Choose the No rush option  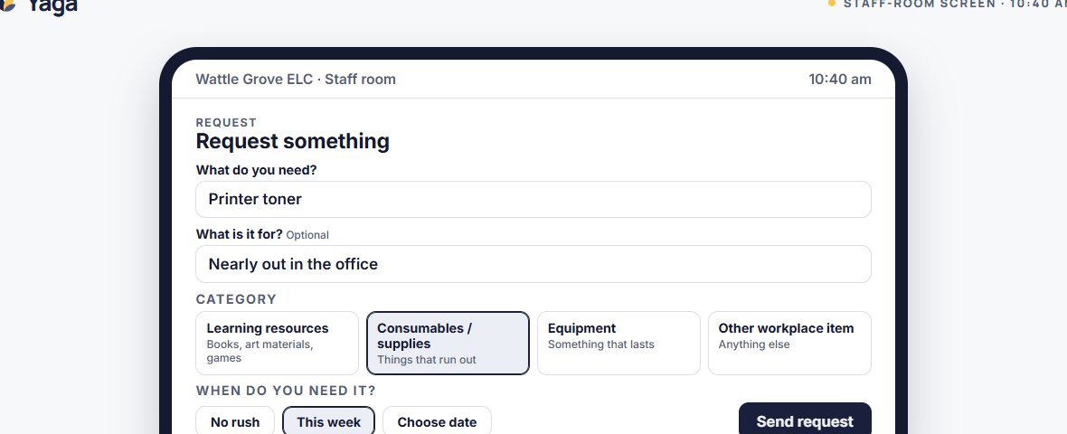(235, 421)
